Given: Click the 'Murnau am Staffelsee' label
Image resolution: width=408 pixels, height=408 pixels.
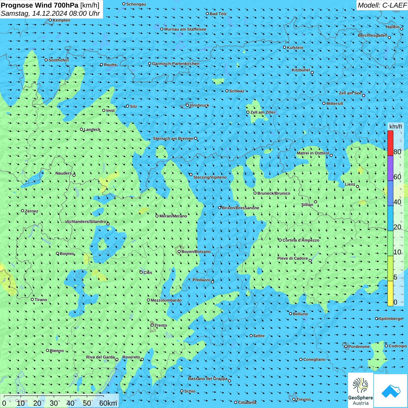Looking at the screenshot, I should [185, 29].
